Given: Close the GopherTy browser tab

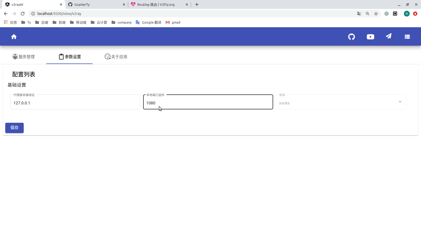Looking at the screenshot, I should click(x=124, y=4).
